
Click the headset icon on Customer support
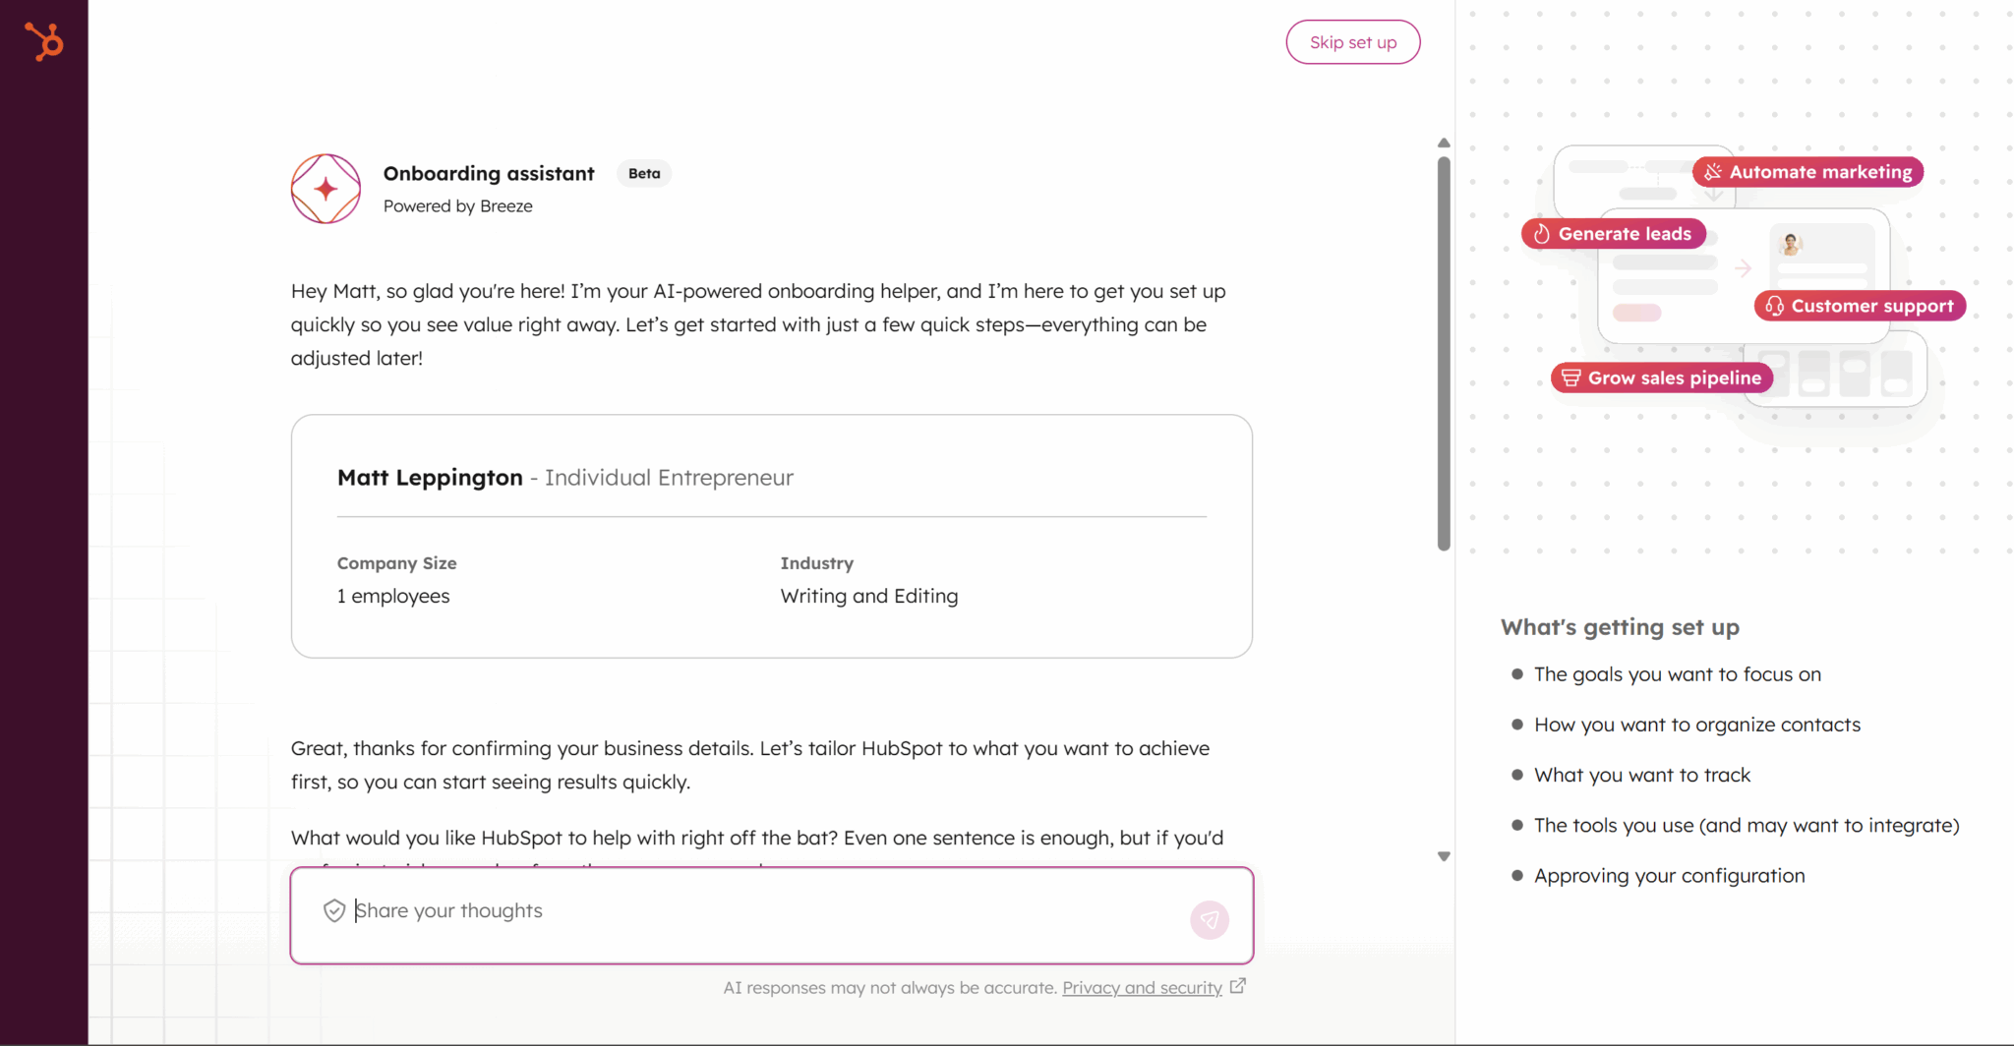coord(1775,306)
